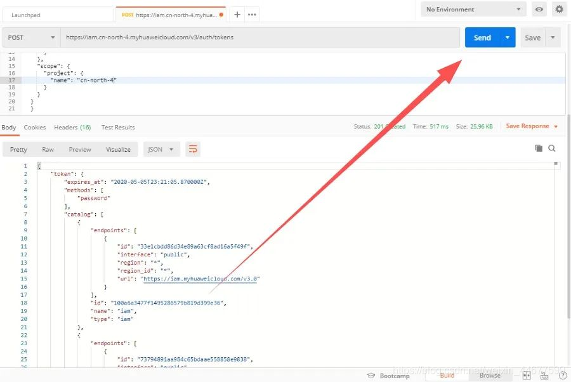Image resolution: width=571 pixels, height=382 pixels.
Task: Click the id 100a6a3477f1495286579b819d399e36 value
Action: (x=166, y=303)
